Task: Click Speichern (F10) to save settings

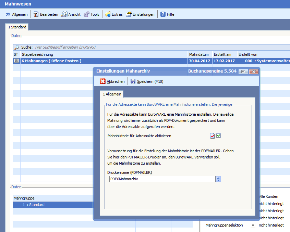Action: pyautogui.click(x=147, y=81)
